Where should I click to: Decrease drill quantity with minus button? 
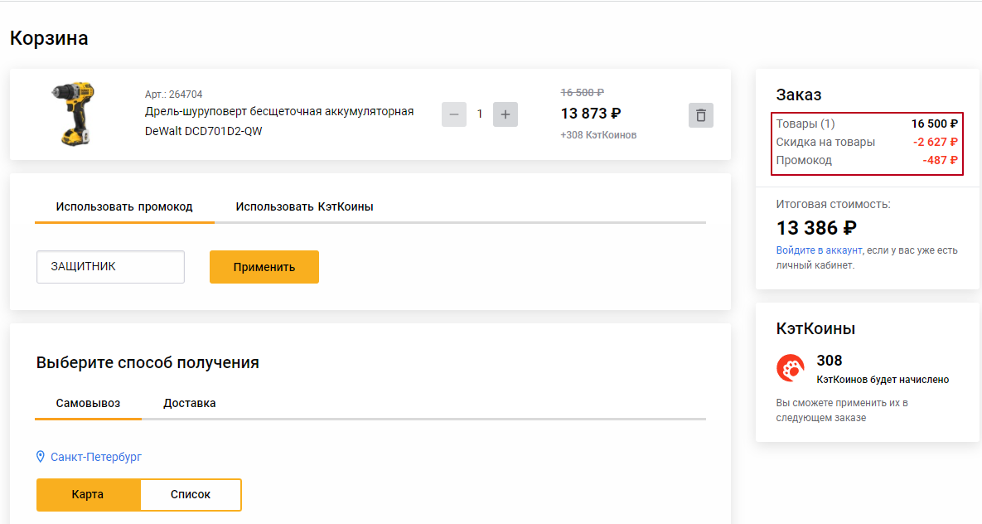click(x=454, y=114)
